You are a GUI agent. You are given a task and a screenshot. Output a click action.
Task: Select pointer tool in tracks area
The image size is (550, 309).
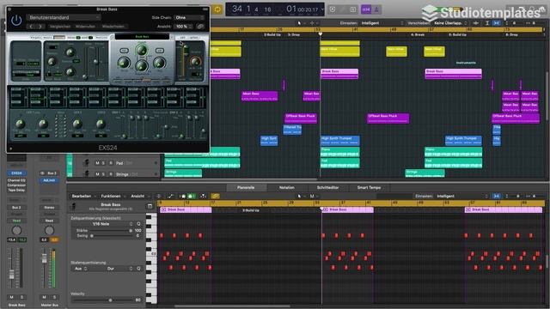pos(299,23)
